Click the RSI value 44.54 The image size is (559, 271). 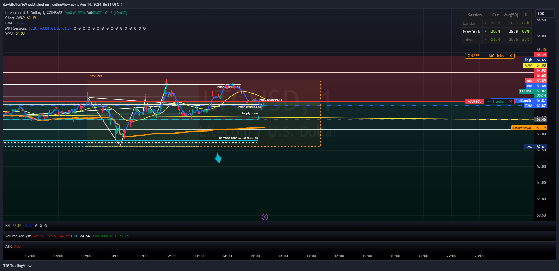click(17, 226)
